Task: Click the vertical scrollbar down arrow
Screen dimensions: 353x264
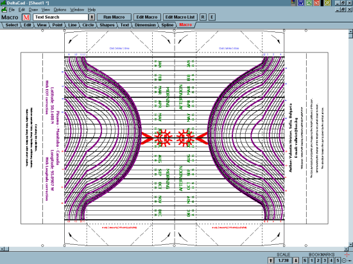Action: coord(350,244)
